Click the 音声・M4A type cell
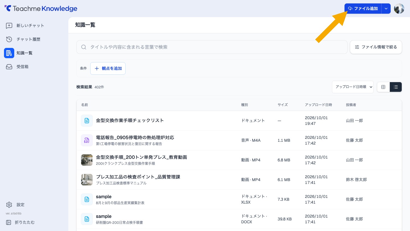The image size is (410, 231). [251, 140]
